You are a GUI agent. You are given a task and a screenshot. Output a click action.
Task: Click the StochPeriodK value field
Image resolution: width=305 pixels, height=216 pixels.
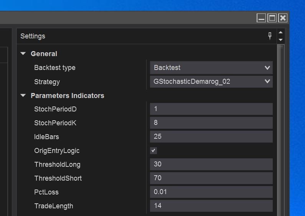pos(211,123)
